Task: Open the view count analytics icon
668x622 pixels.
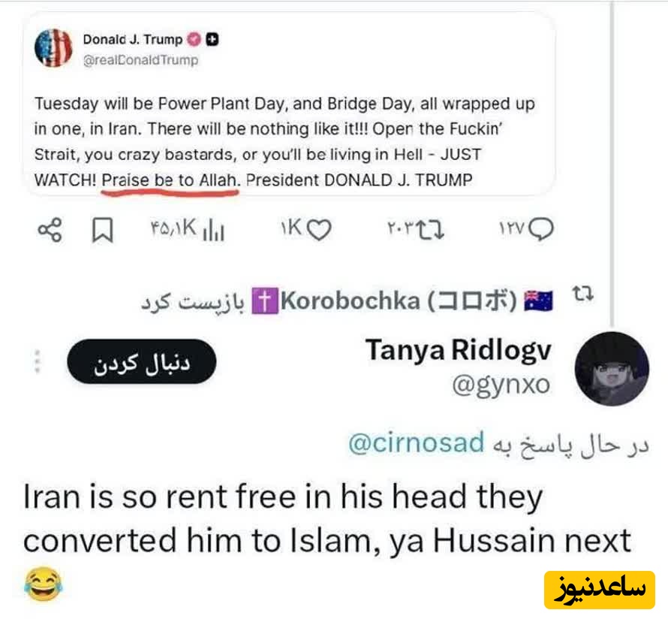Action: tap(213, 231)
